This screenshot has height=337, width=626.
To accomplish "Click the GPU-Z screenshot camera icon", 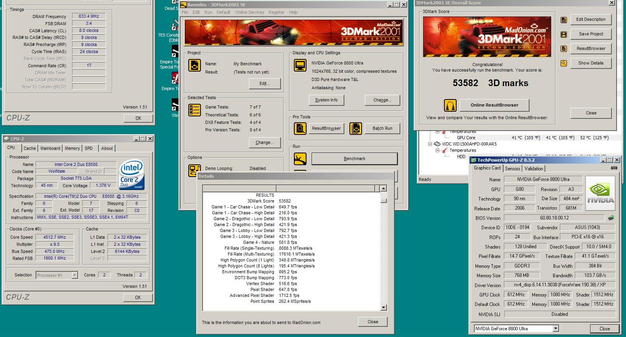I will point(614,168).
